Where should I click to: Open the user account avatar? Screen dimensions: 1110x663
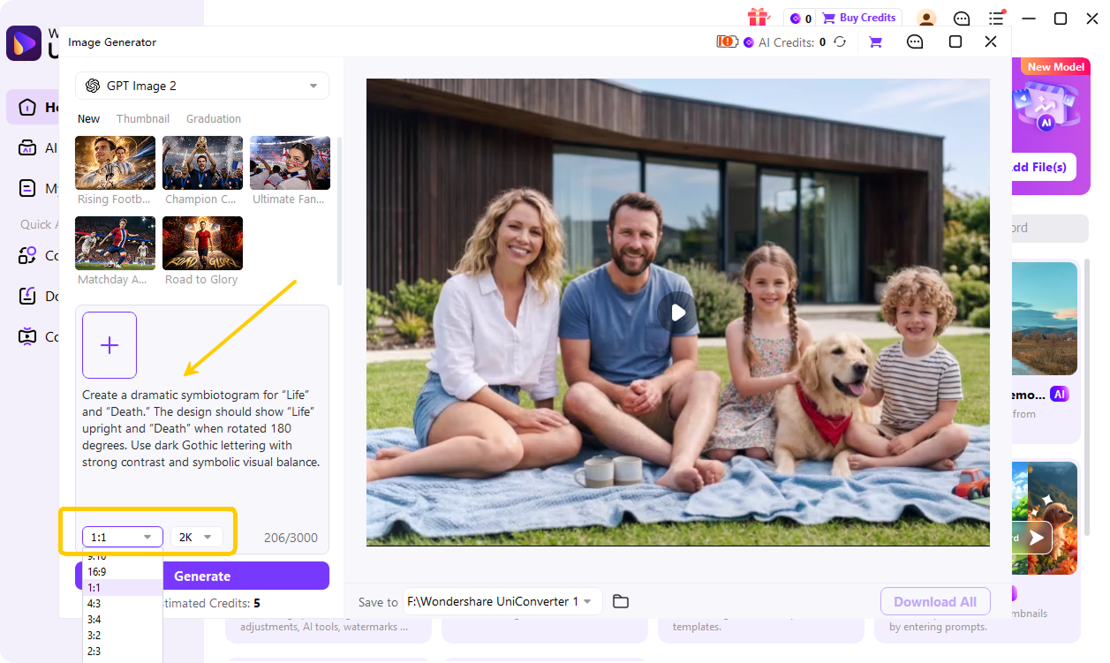point(926,19)
